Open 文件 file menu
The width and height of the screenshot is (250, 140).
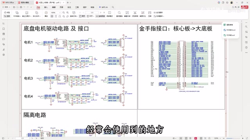tap(6, 7)
